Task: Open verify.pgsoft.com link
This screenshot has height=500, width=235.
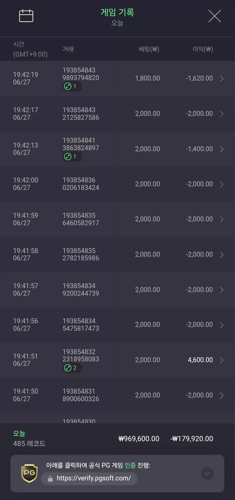Action: tap(94, 478)
